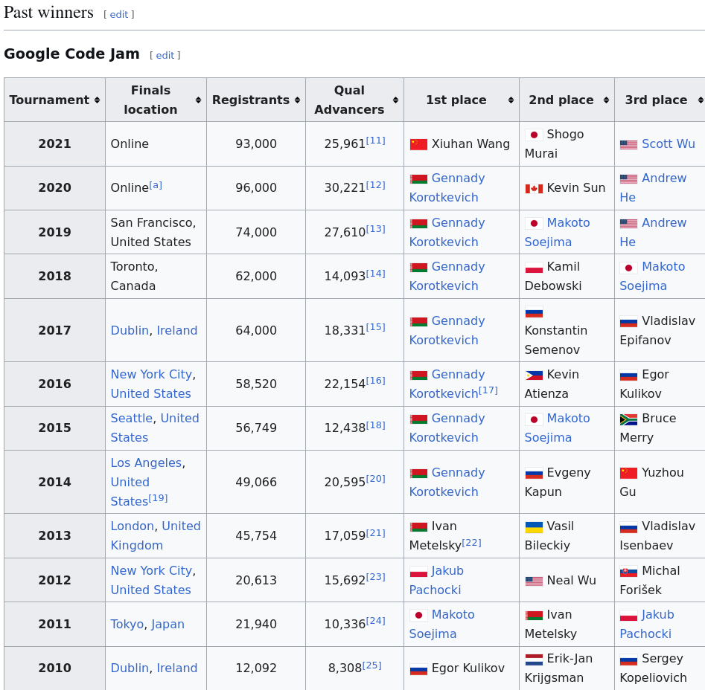
Task: Open the Seattle link
Action: point(132,419)
